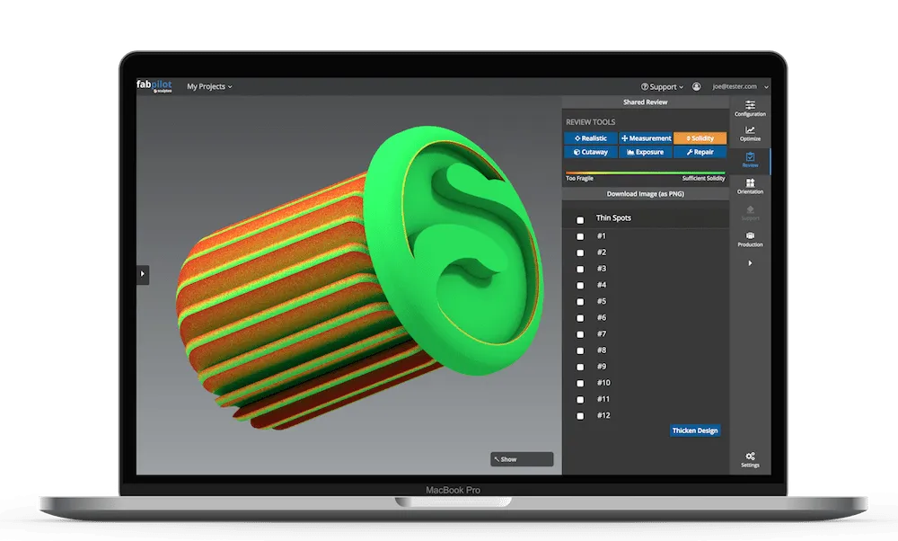
Task: Expand the left side panel arrow
Action: tap(143, 275)
